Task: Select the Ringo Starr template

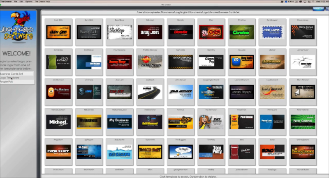Action: tap(58, 151)
